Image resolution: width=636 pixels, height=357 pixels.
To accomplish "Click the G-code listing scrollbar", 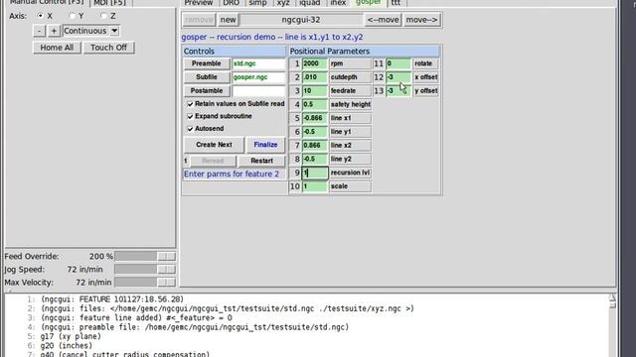I will click(612, 326).
